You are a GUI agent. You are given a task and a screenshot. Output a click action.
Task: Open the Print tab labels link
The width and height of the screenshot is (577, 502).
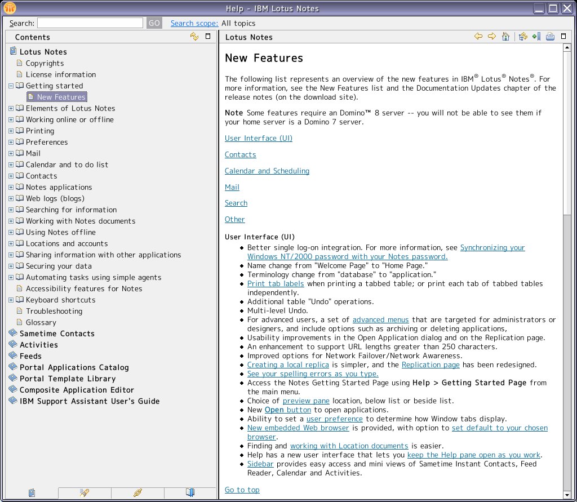click(276, 283)
